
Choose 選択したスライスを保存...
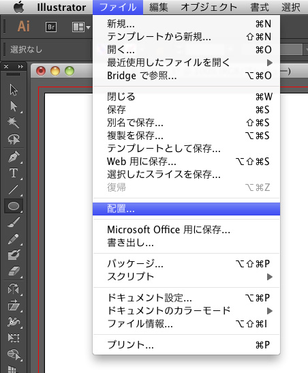click(x=186, y=175)
